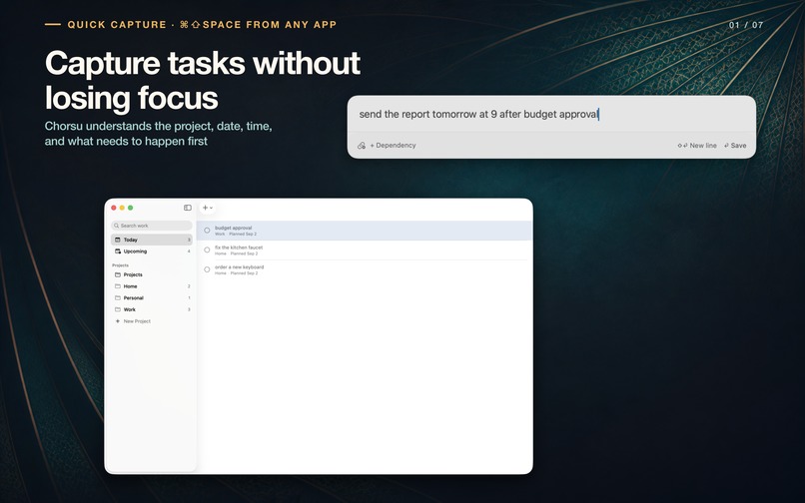Click the Upcoming count badge 4
Screen dimensions: 805x503
point(189,251)
